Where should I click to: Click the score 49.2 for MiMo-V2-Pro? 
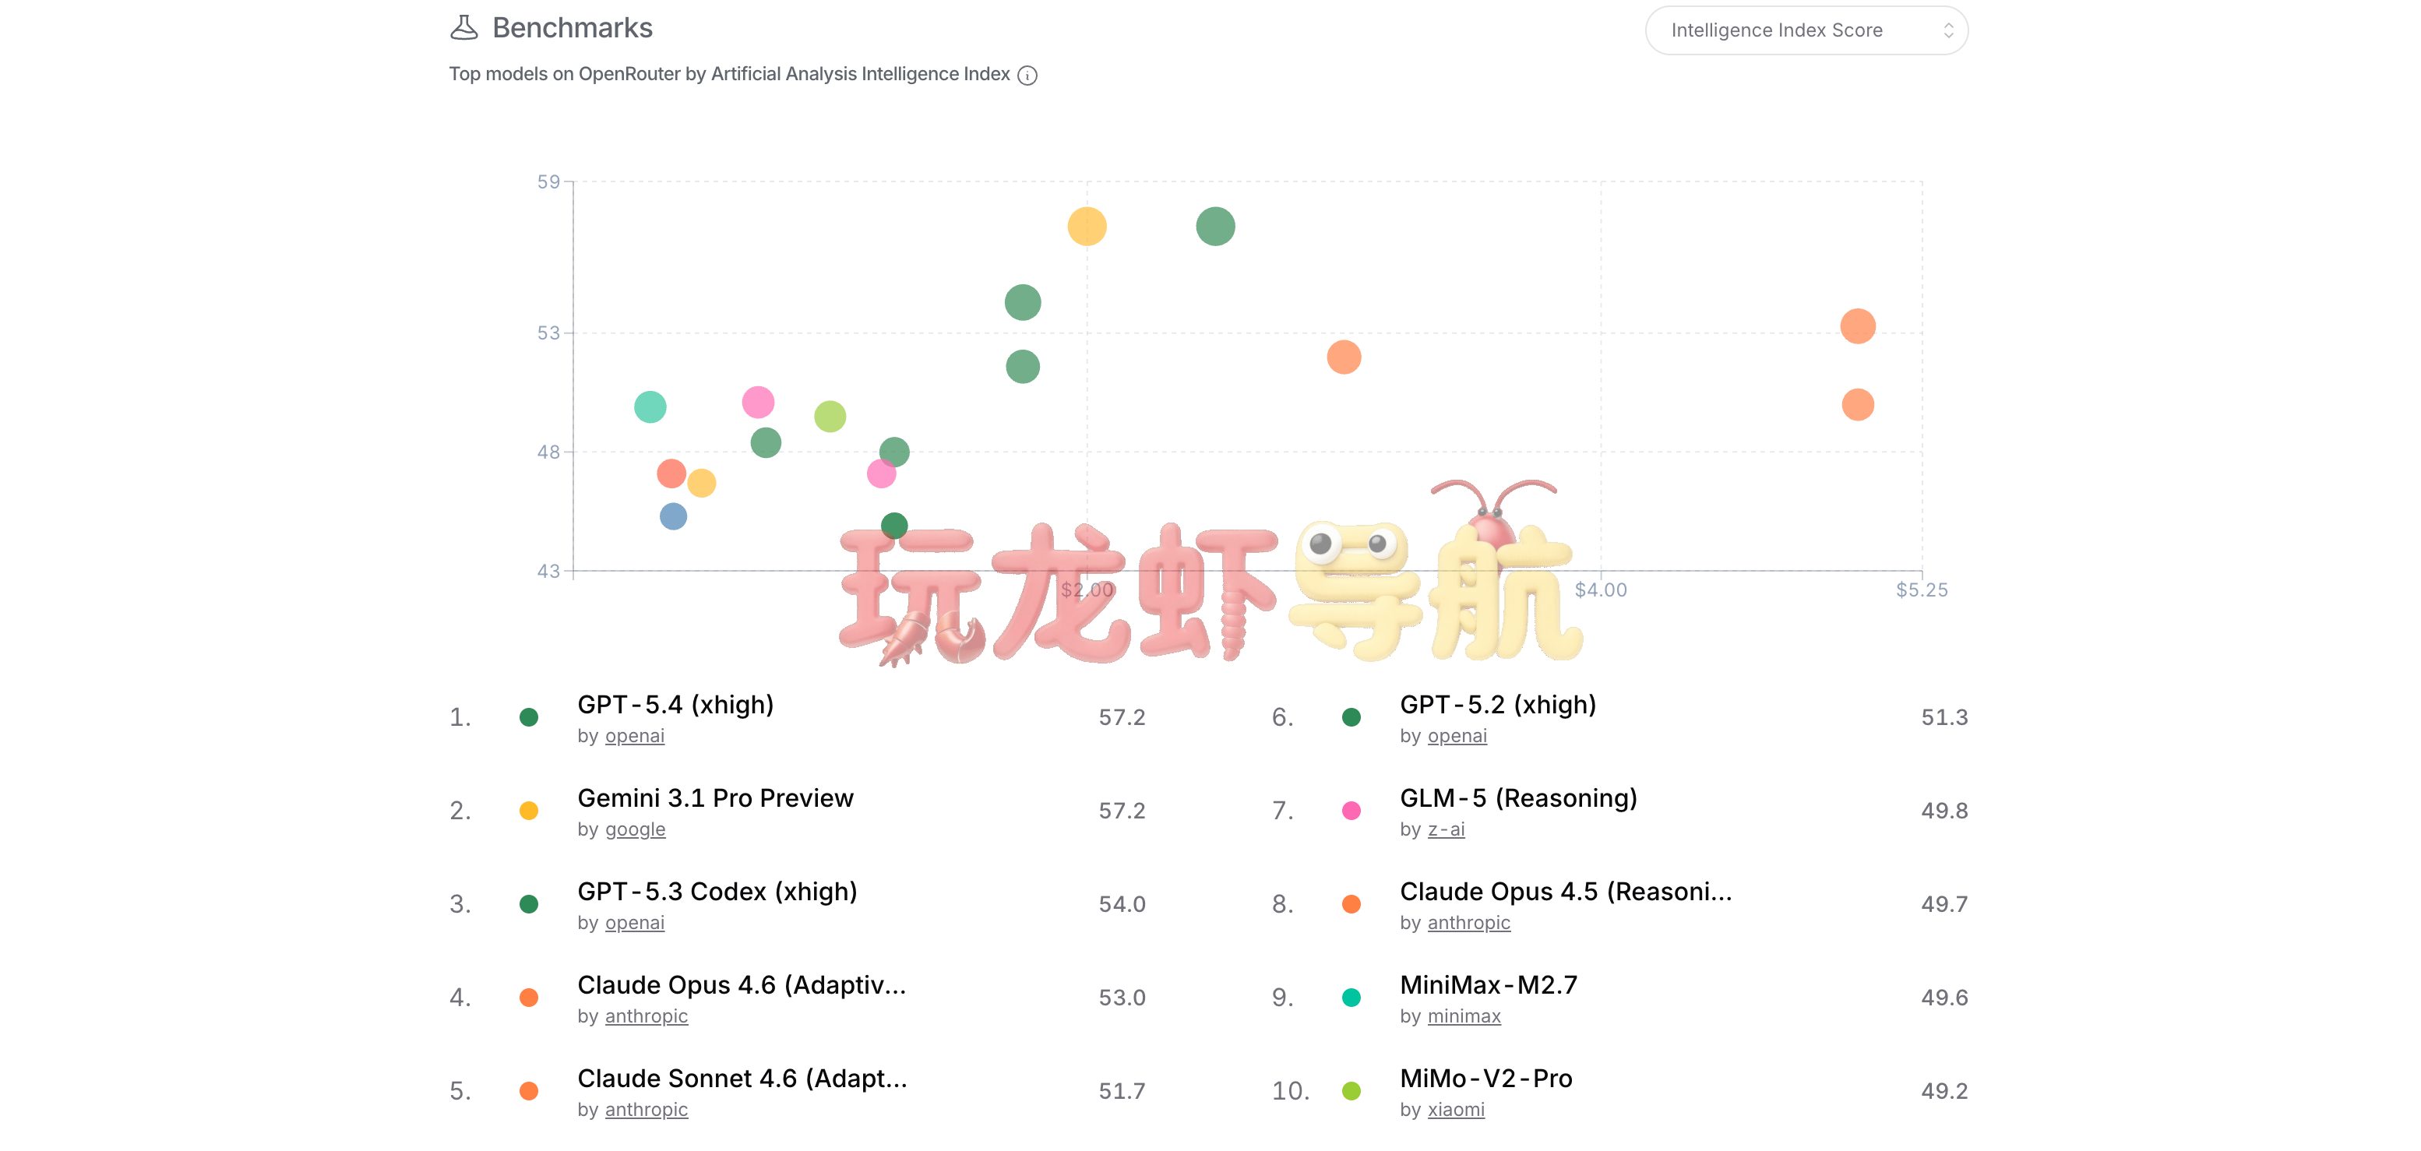(1944, 1091)
